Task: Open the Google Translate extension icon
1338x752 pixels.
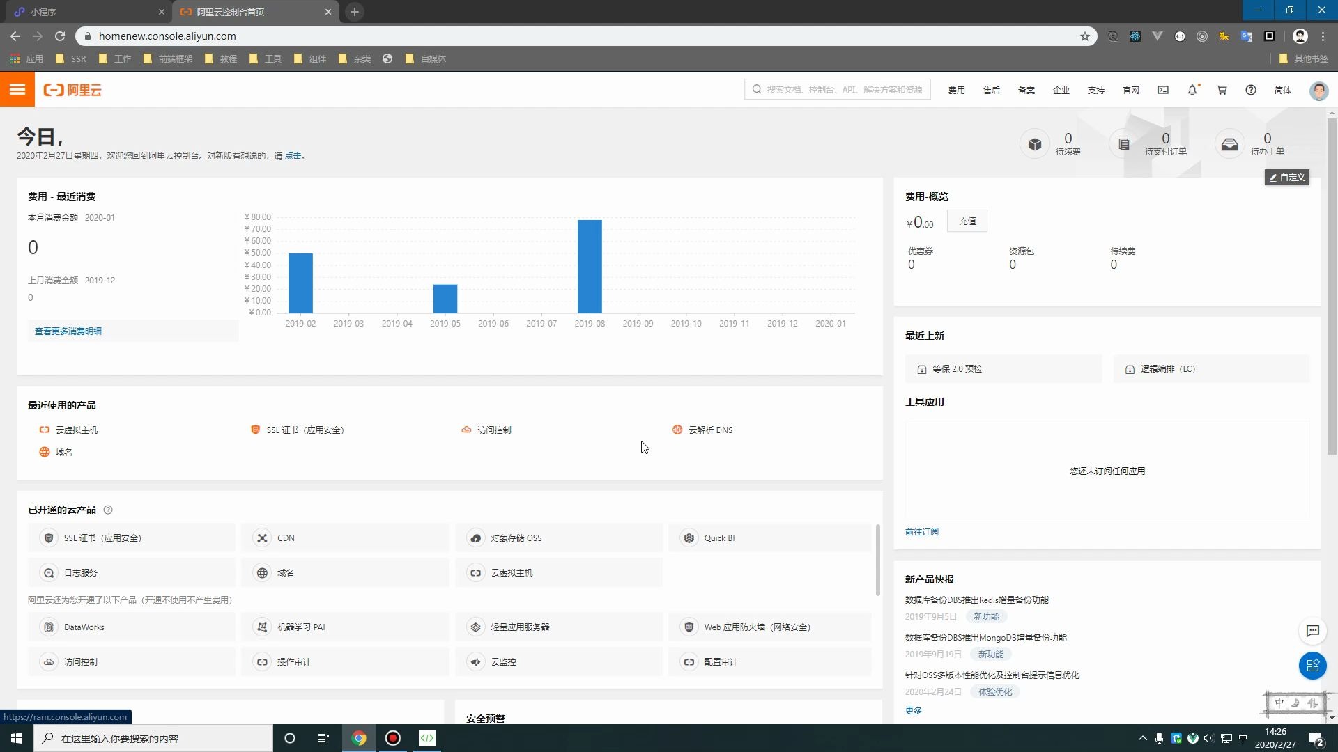Action: pos(1247,36)
